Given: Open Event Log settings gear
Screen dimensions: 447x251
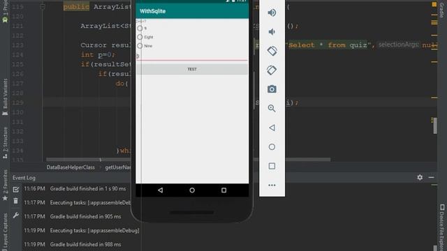Looking at the screenshot, I should pyautogui.click(x=420, y=178).
